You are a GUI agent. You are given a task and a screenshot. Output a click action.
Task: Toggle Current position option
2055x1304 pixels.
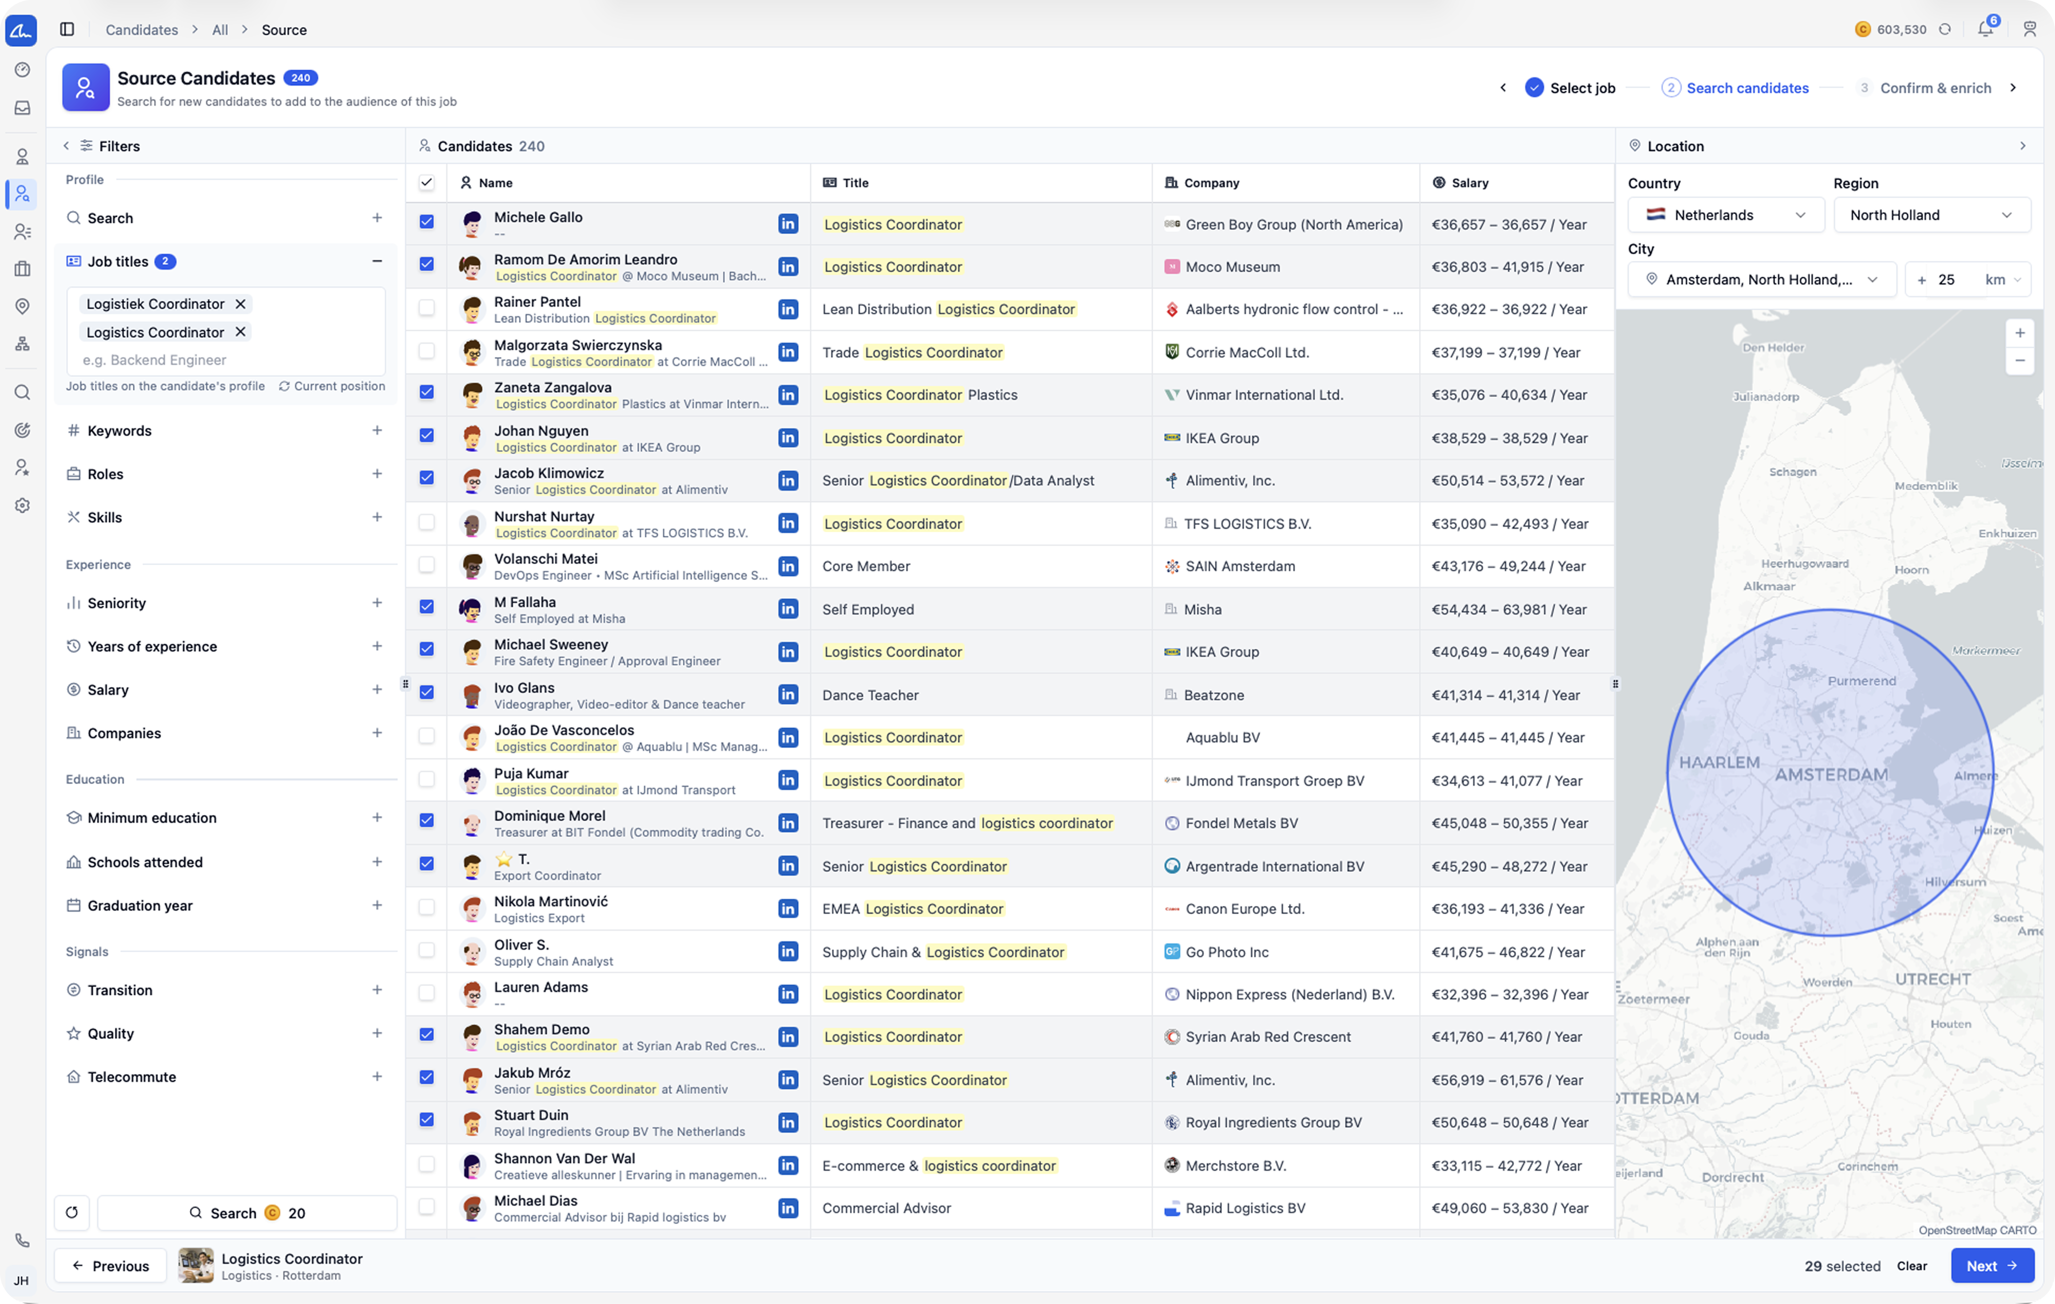[x=332, y=387]
